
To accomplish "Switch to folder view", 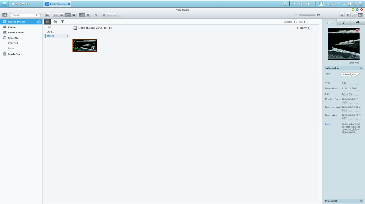I will pos(74,15).
